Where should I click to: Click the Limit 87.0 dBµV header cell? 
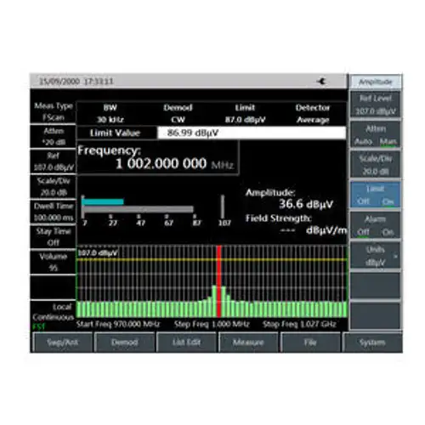click(x=246, y=113)
